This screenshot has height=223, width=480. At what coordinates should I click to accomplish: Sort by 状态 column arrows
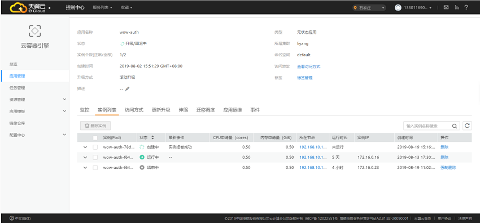[153, 137]
